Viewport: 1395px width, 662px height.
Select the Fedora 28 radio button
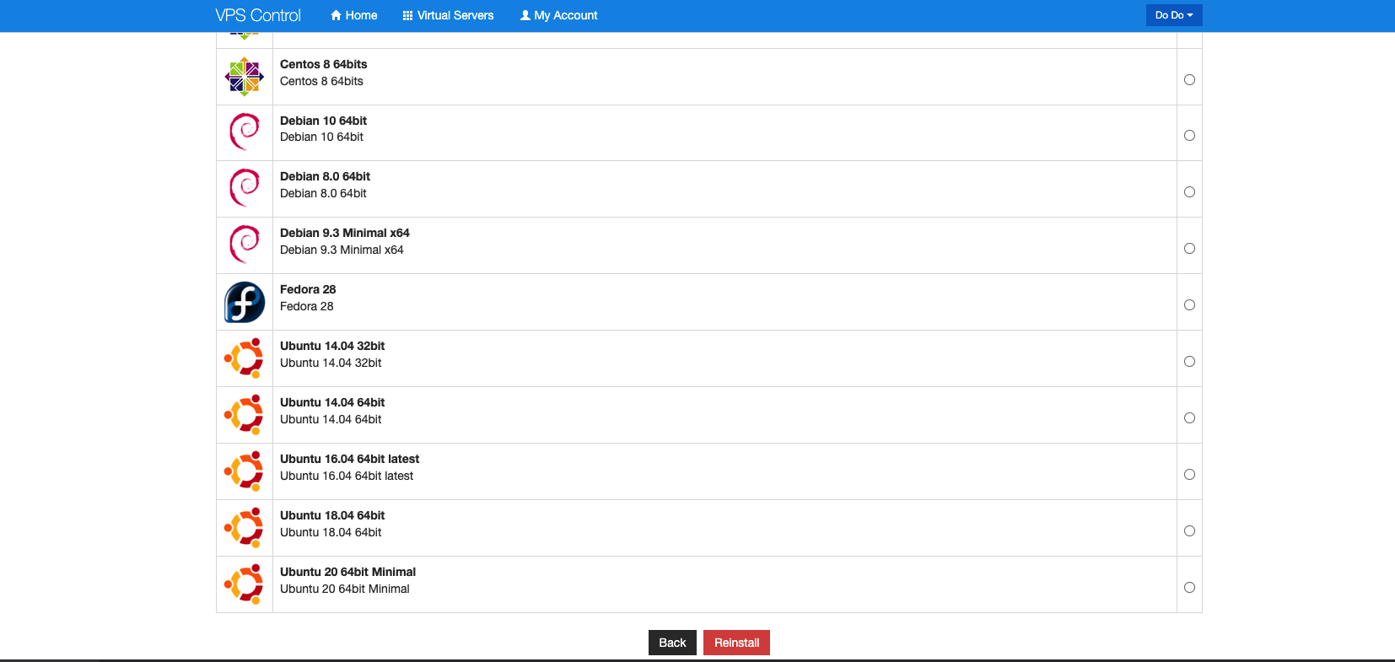1189,304
